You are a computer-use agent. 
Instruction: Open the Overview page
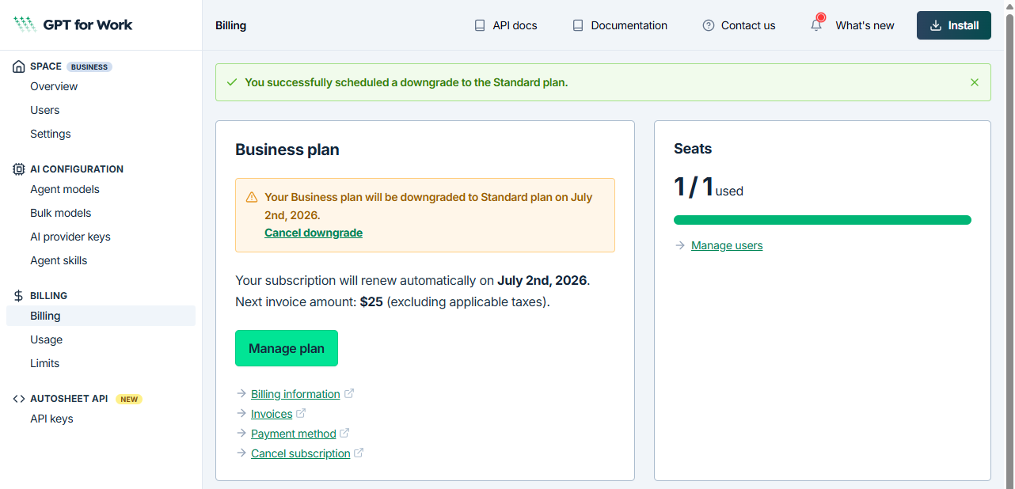pos(54,86)
